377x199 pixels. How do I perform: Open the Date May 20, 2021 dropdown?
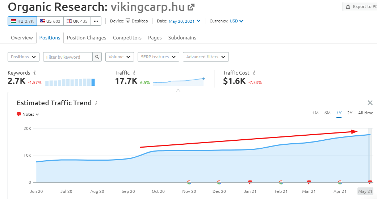point(185,21)
